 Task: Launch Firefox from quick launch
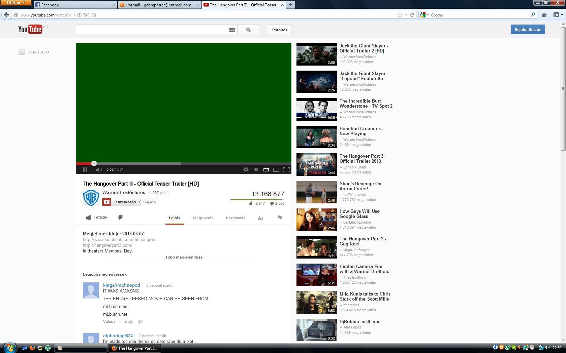pos(32,348)
